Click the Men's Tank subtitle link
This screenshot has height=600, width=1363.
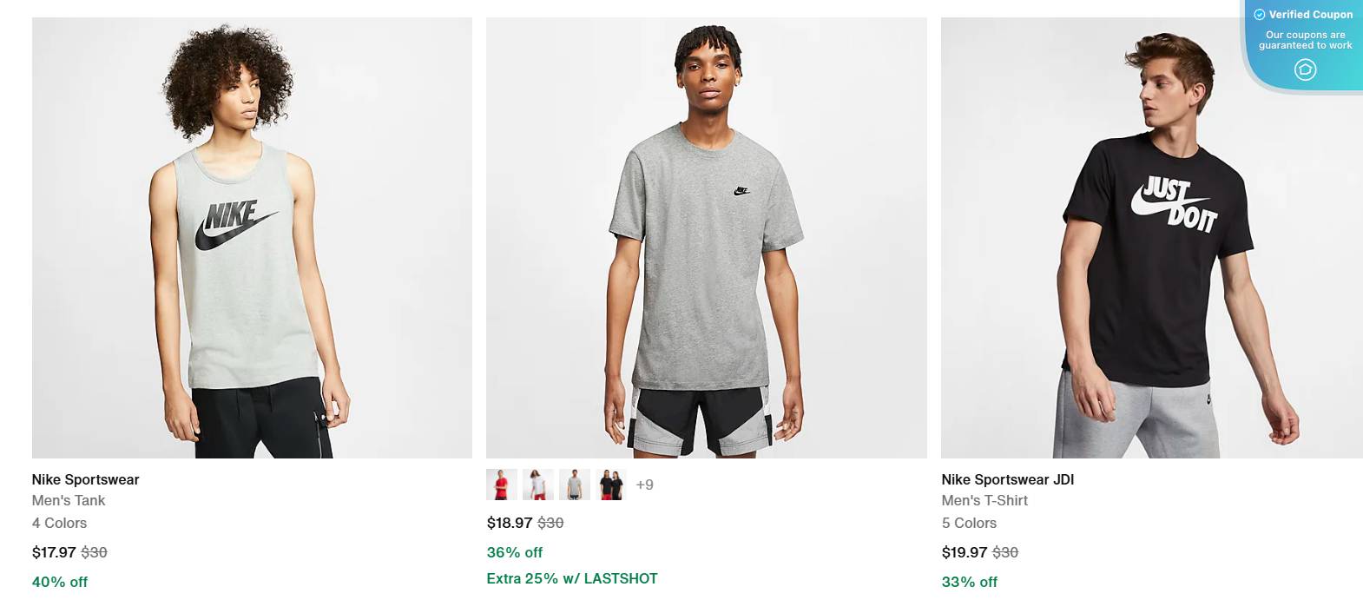tap(69, 500)
